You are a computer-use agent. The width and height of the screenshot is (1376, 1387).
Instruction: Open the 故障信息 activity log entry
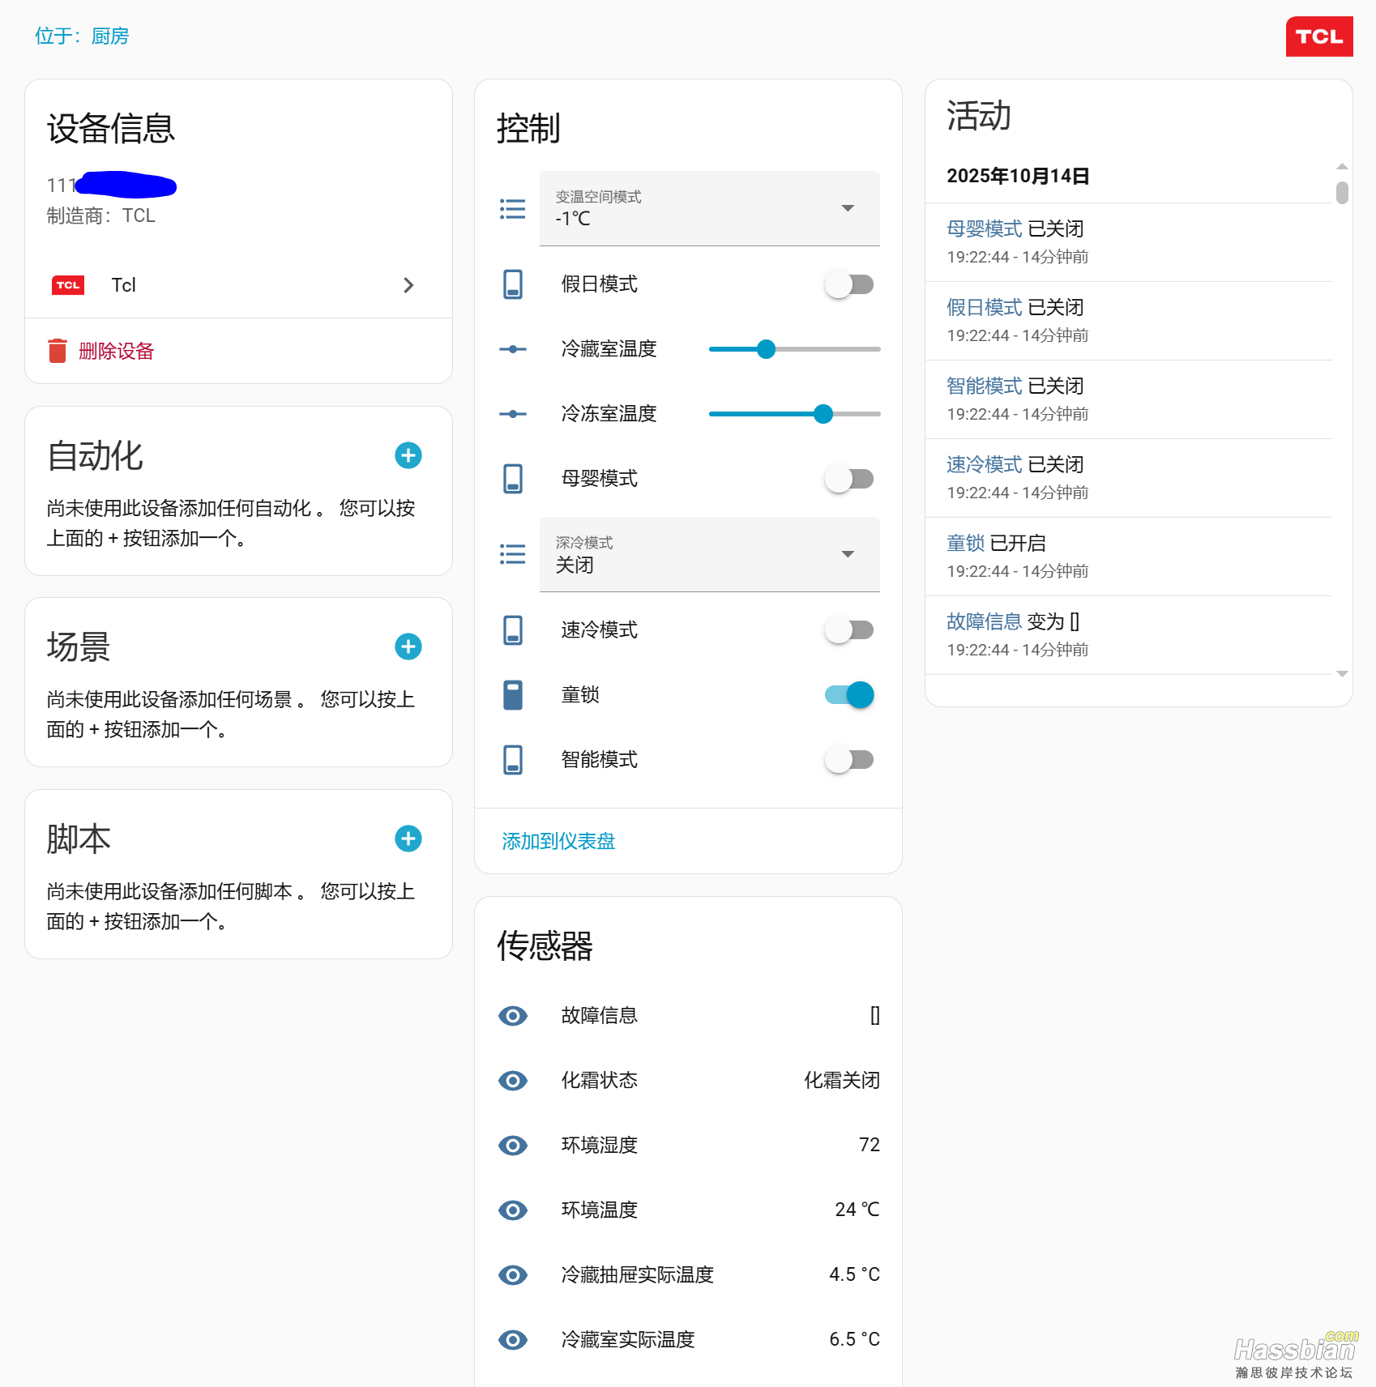coord(984,622)
